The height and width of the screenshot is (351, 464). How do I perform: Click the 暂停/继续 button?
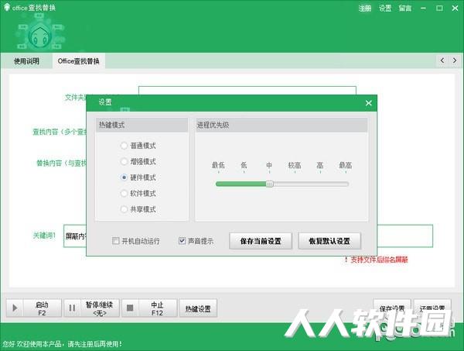tap(92, 308)
